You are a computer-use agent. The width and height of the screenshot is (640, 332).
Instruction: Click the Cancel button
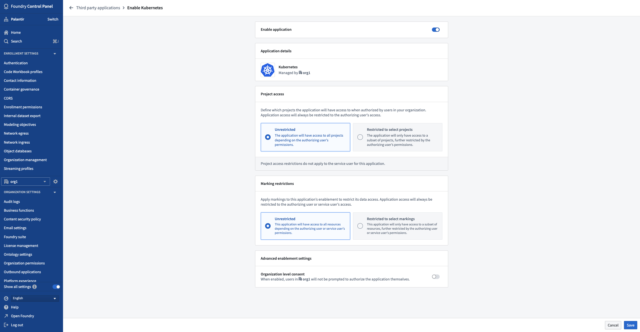(613, 325)
